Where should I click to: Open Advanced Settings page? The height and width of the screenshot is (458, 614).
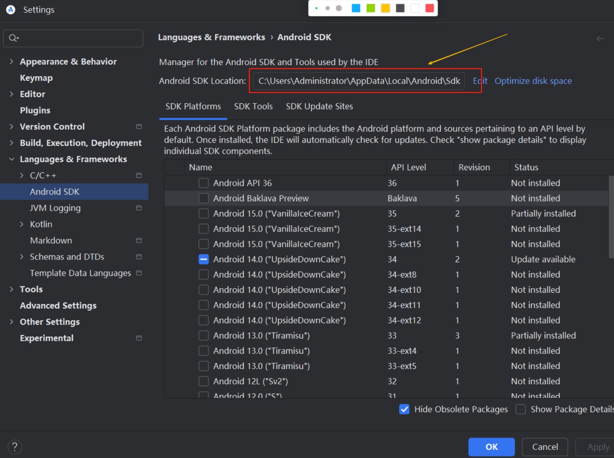pyautogui.click(x=58, y=306)
